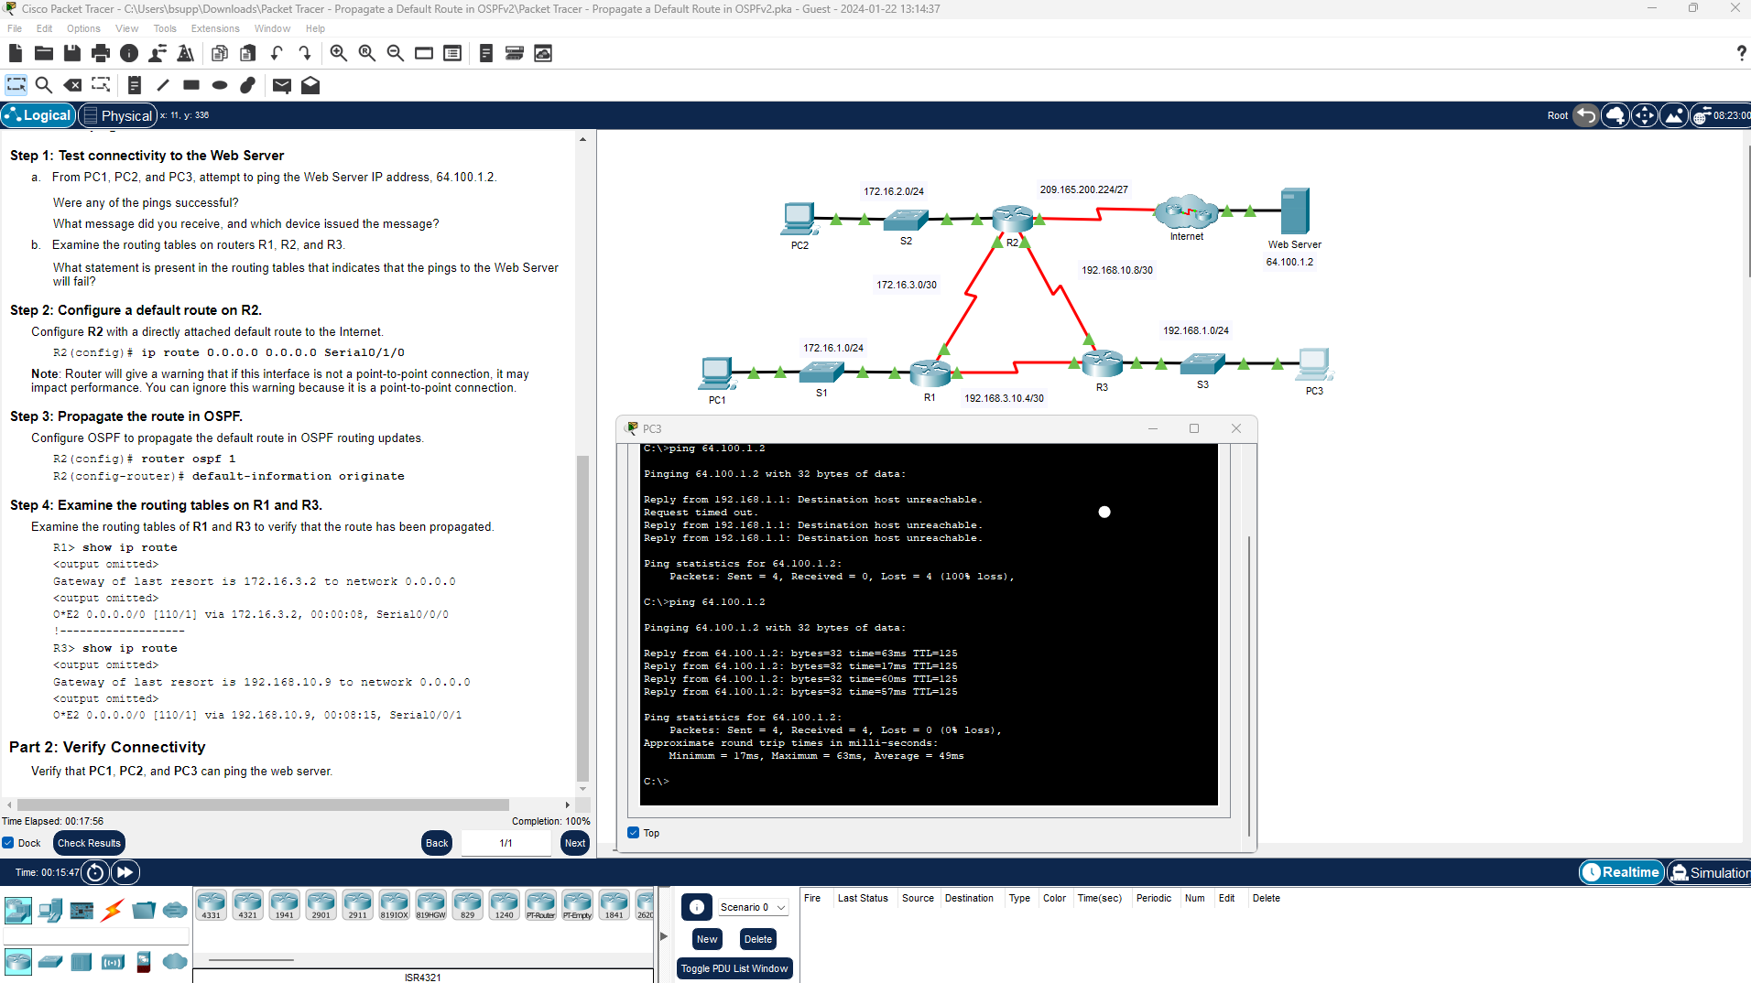Click the Zoom In toolbar icon
This screenshot has width=1751, height=983.
click(337, 53)
